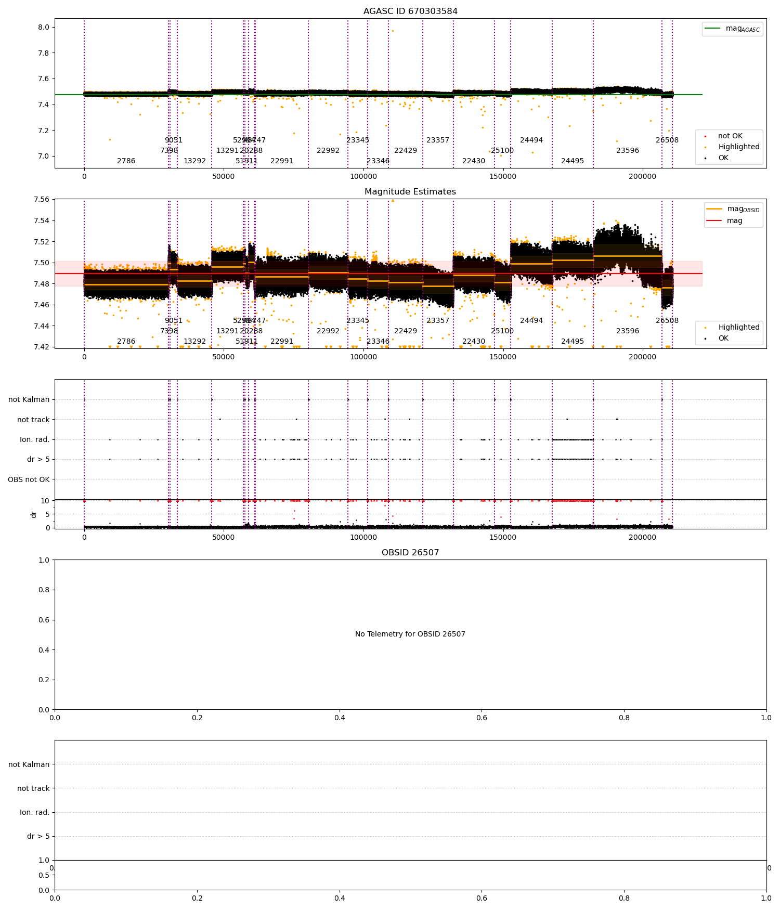Click the mag AGASC legend entry in top plot

732,29
